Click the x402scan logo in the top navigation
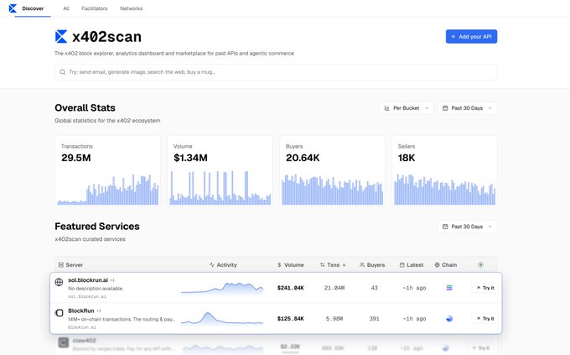Image resolution: width=570 pixels, height=355 pixels. 13,8
